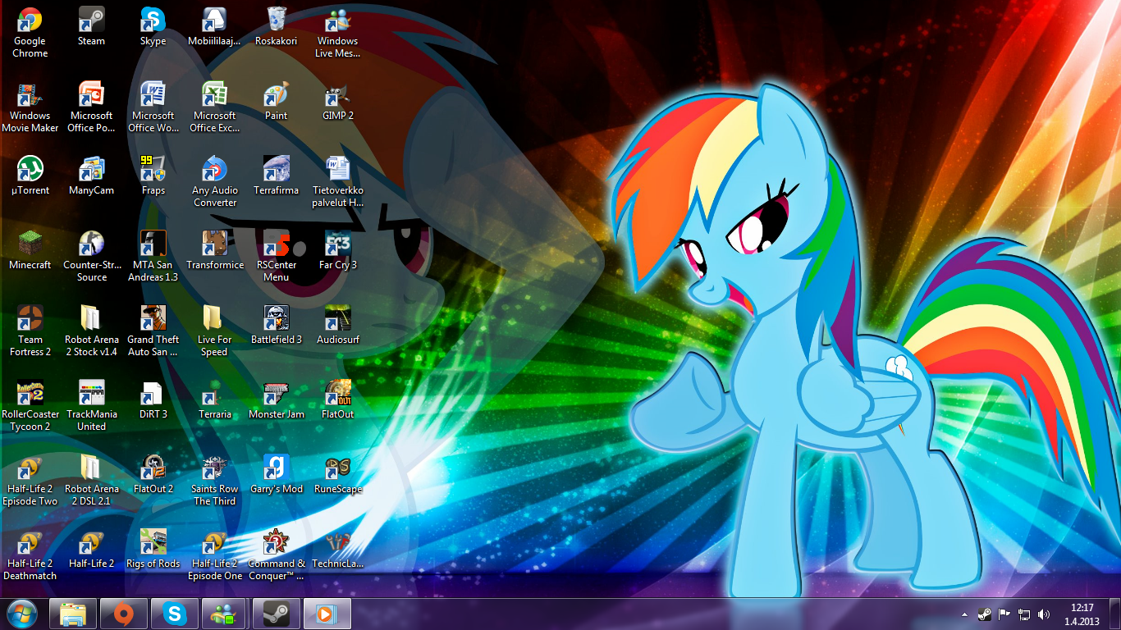Select the ManyCam shortcut
The width and height of the screenshot is (1121, 630).
coord(91,176)
